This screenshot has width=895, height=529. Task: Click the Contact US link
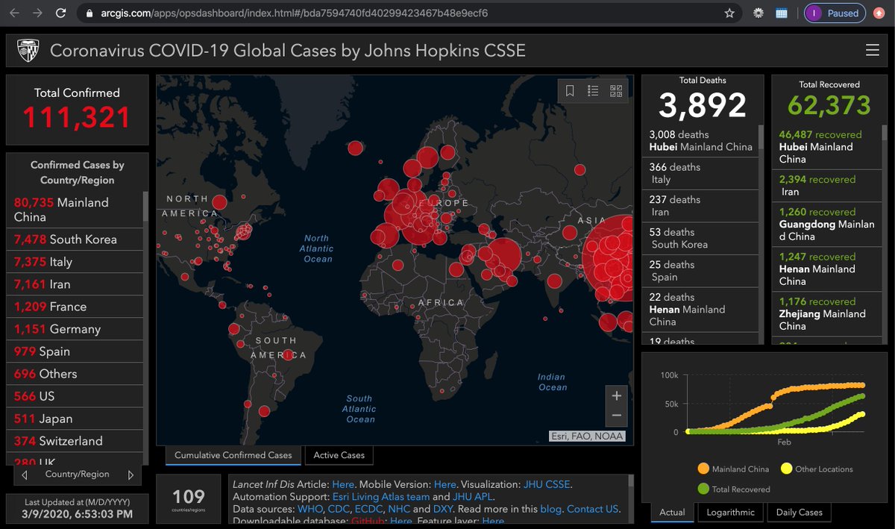593,509
